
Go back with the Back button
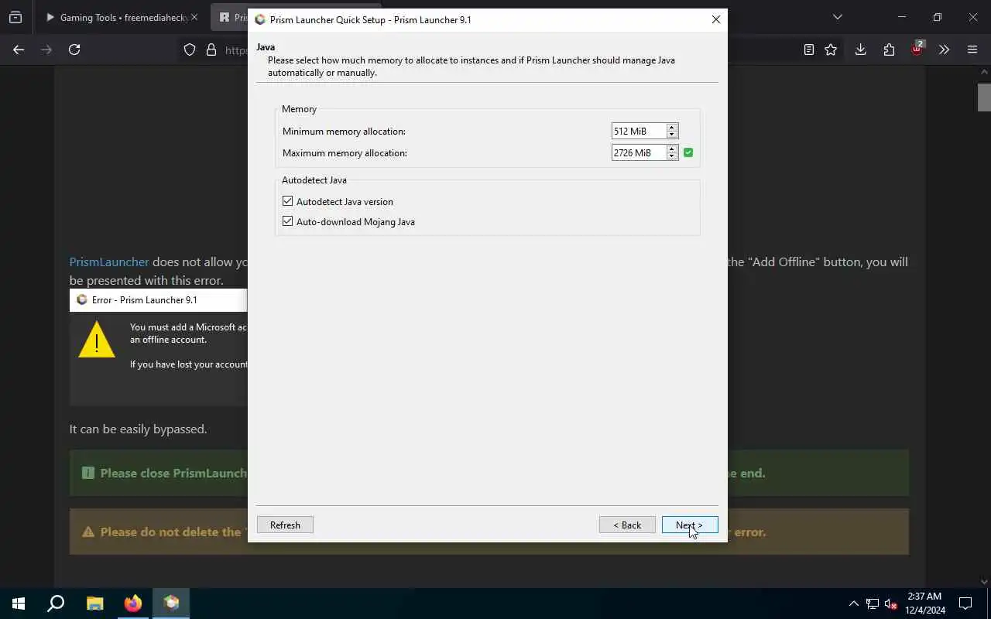click(627, 525)
